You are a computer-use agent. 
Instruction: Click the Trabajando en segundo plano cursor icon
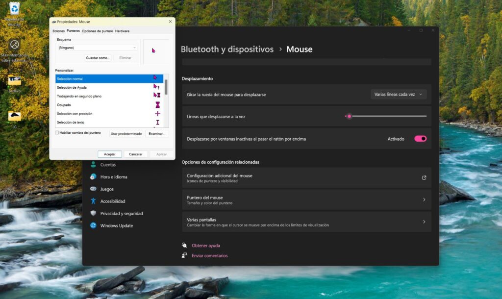coord(156,96)
